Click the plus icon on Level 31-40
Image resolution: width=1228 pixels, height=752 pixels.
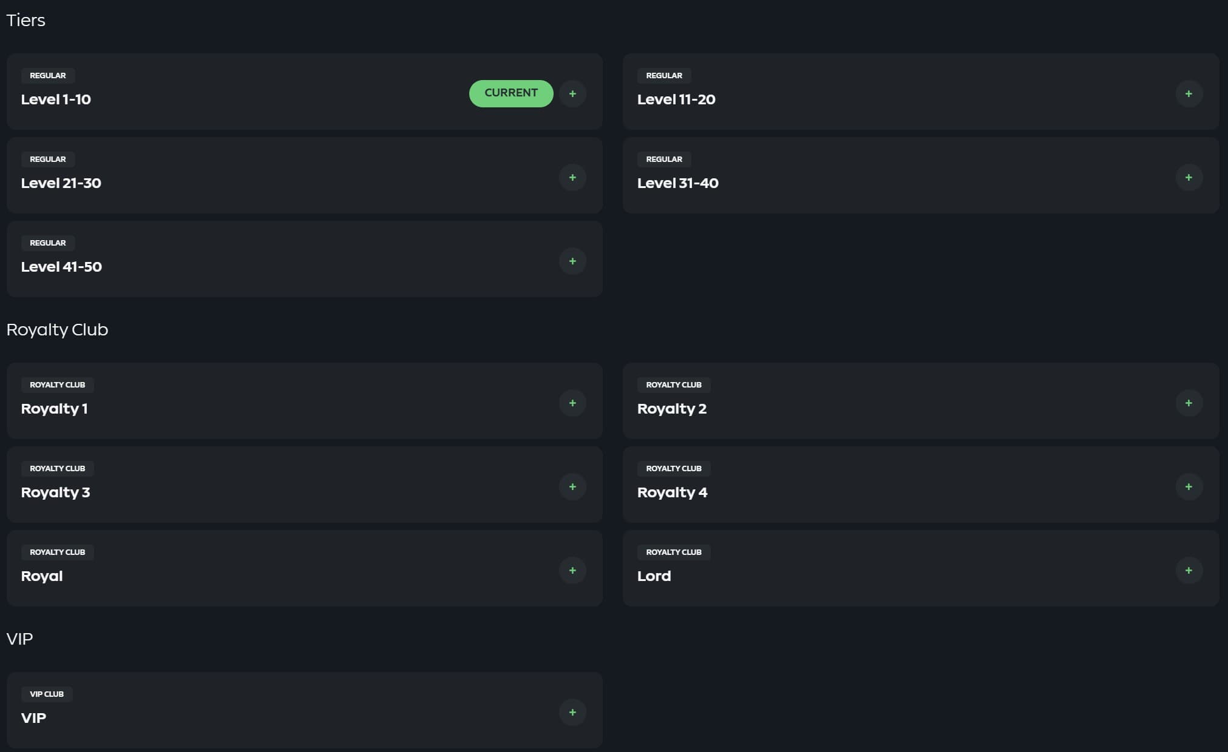pos(1189,177)
